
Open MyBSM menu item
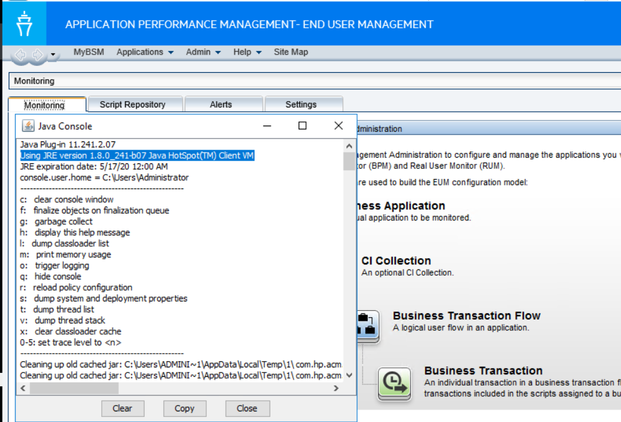tap(89, 52)
